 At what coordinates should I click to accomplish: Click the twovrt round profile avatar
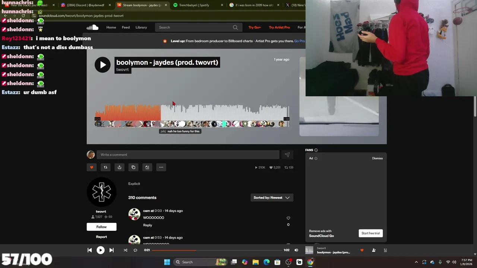coord(101,192)
